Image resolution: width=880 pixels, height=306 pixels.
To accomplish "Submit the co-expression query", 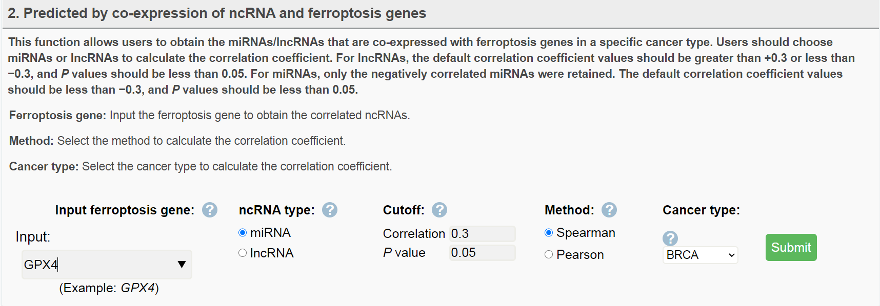I will pos(791,248).
